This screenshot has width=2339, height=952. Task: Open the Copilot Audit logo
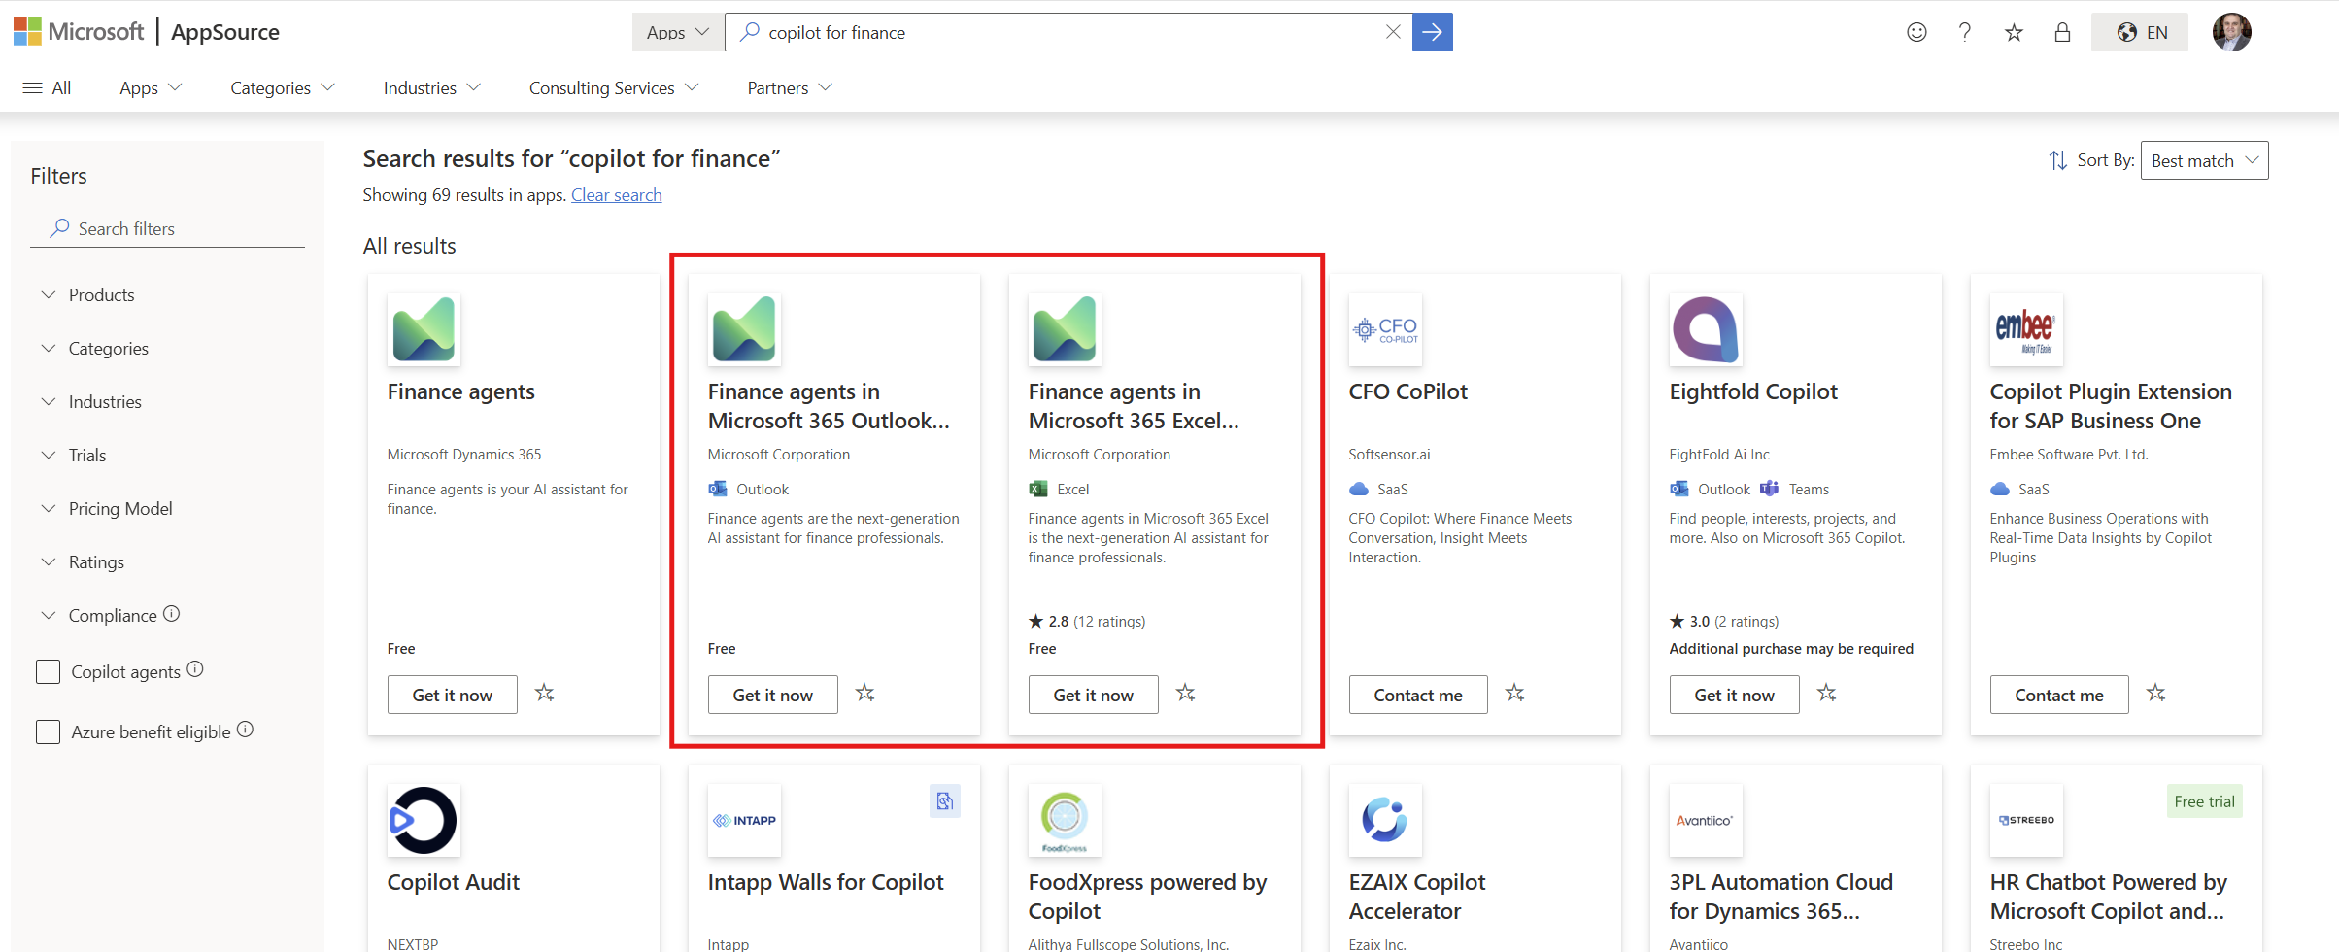tap(424, 820)
